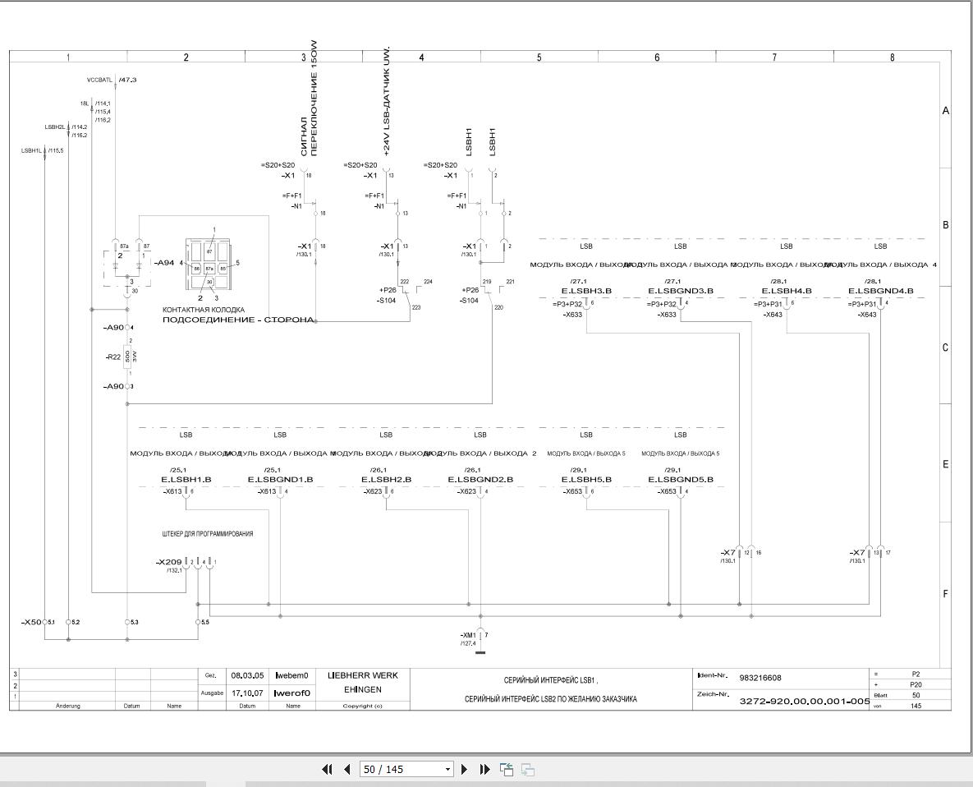973x787 pixels.
Task: Click the date 17.10.07 cell
Action: pos(247,693)
